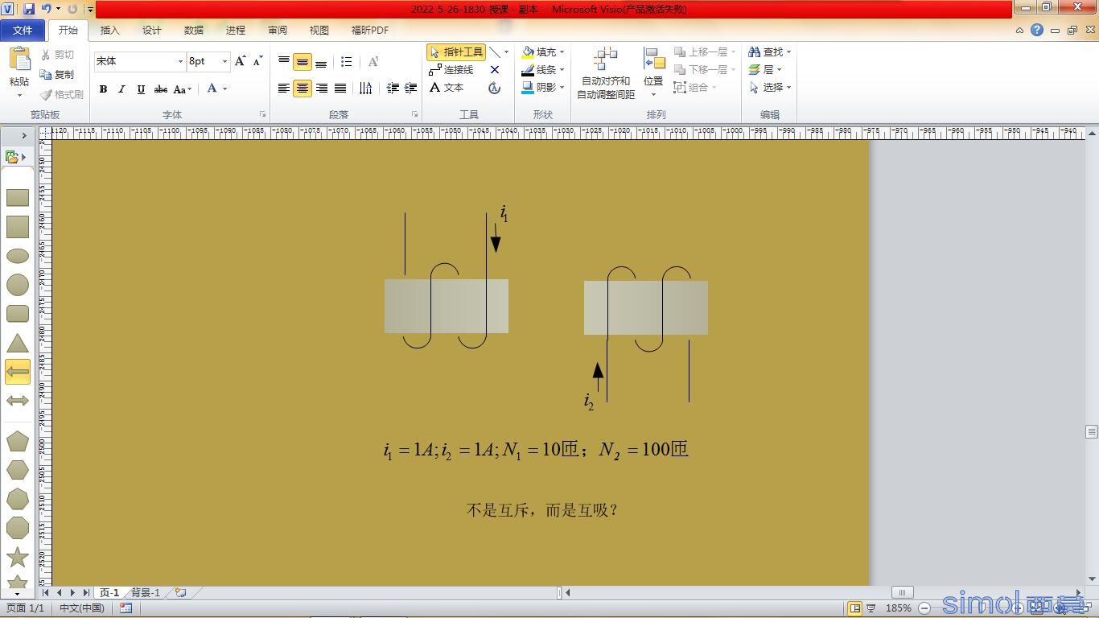Image resolution: width=1099 pixels, height=618 pixels.
Task: Click the text block rotate tool icon
Action: (x=495, y=88)
